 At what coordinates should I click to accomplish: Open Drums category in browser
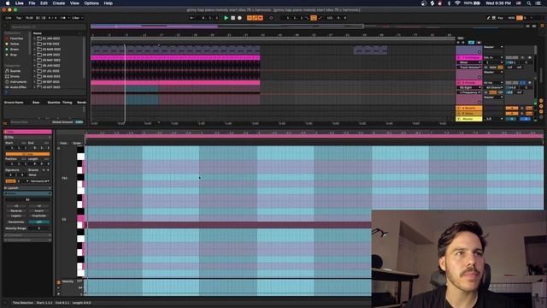click(15, 76)
